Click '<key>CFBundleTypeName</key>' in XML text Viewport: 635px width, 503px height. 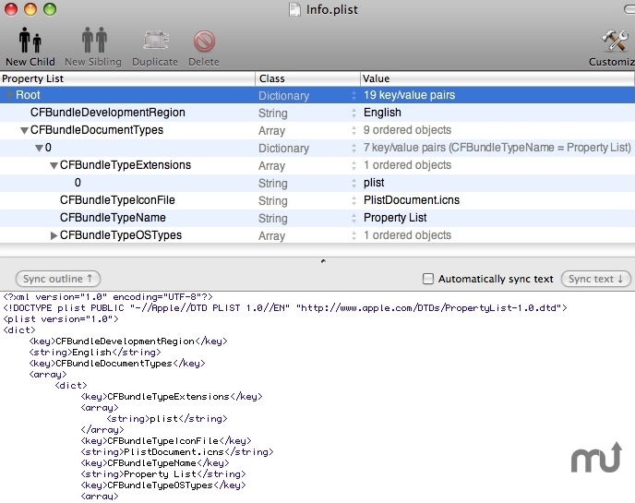click(155, 463)
